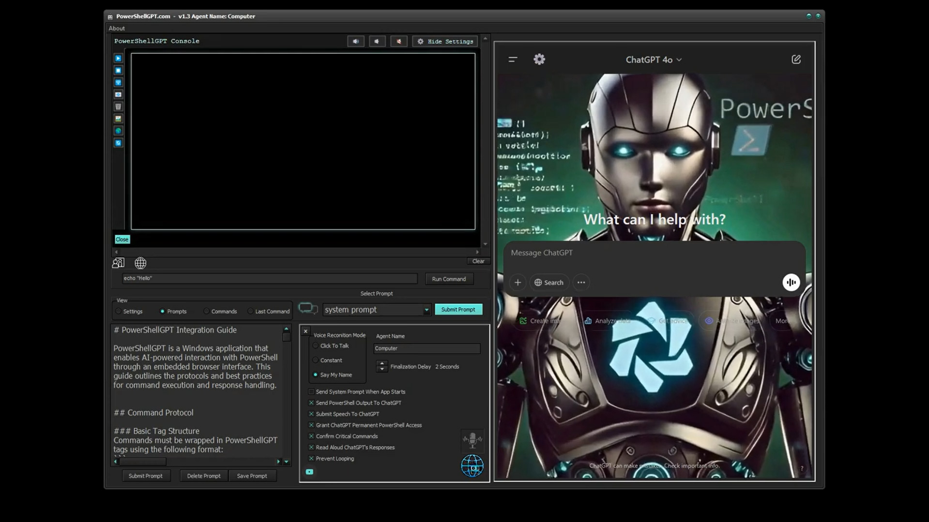Click the command input containing echo "Hello"
This screenshot has width=929, height=522.
pyautogui.click(x=270, y=279)
